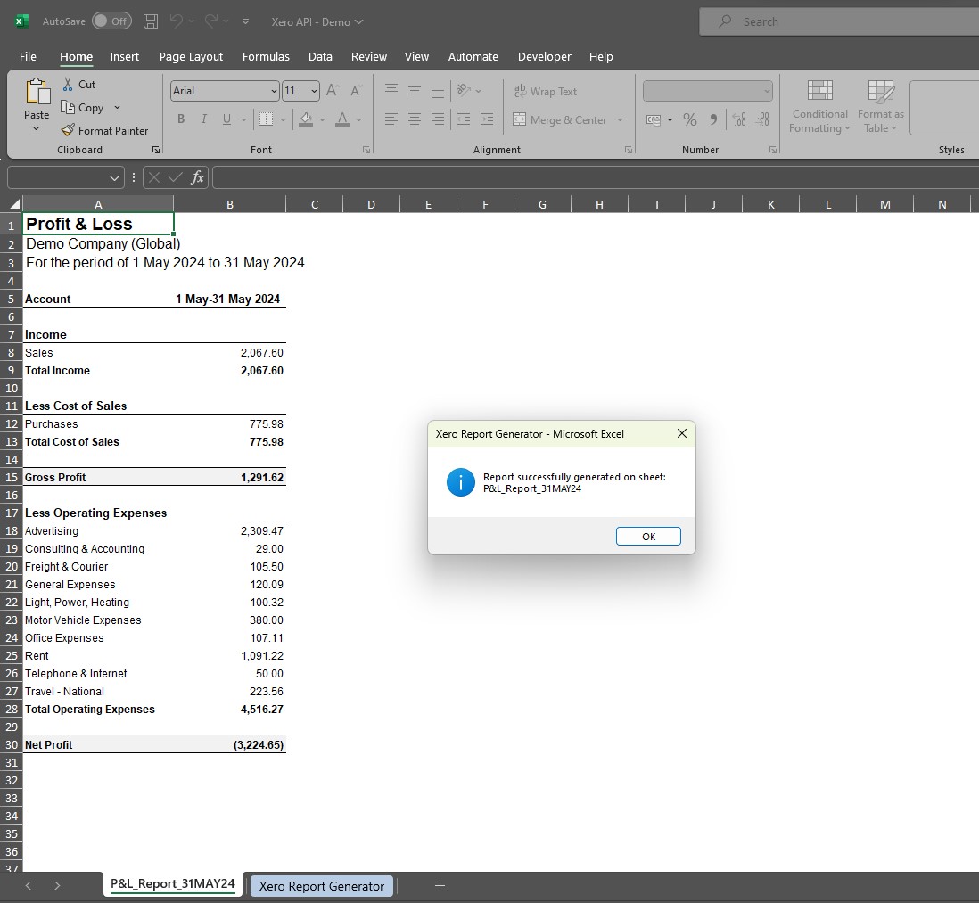Click the Name Box field
Viewport: 979px width, 903px height.
(66, 178)
